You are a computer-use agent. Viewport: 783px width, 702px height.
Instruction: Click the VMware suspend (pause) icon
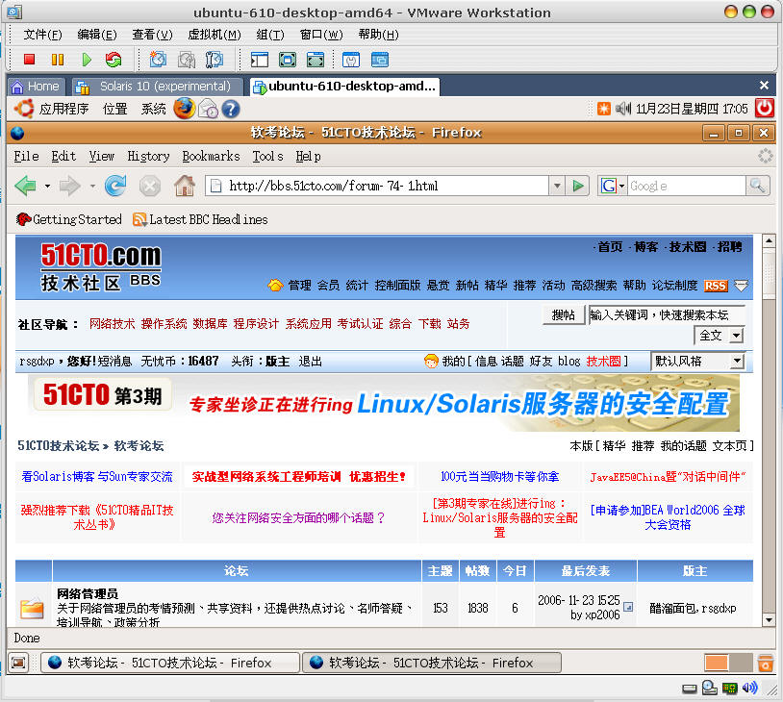(x=58, y=60)
